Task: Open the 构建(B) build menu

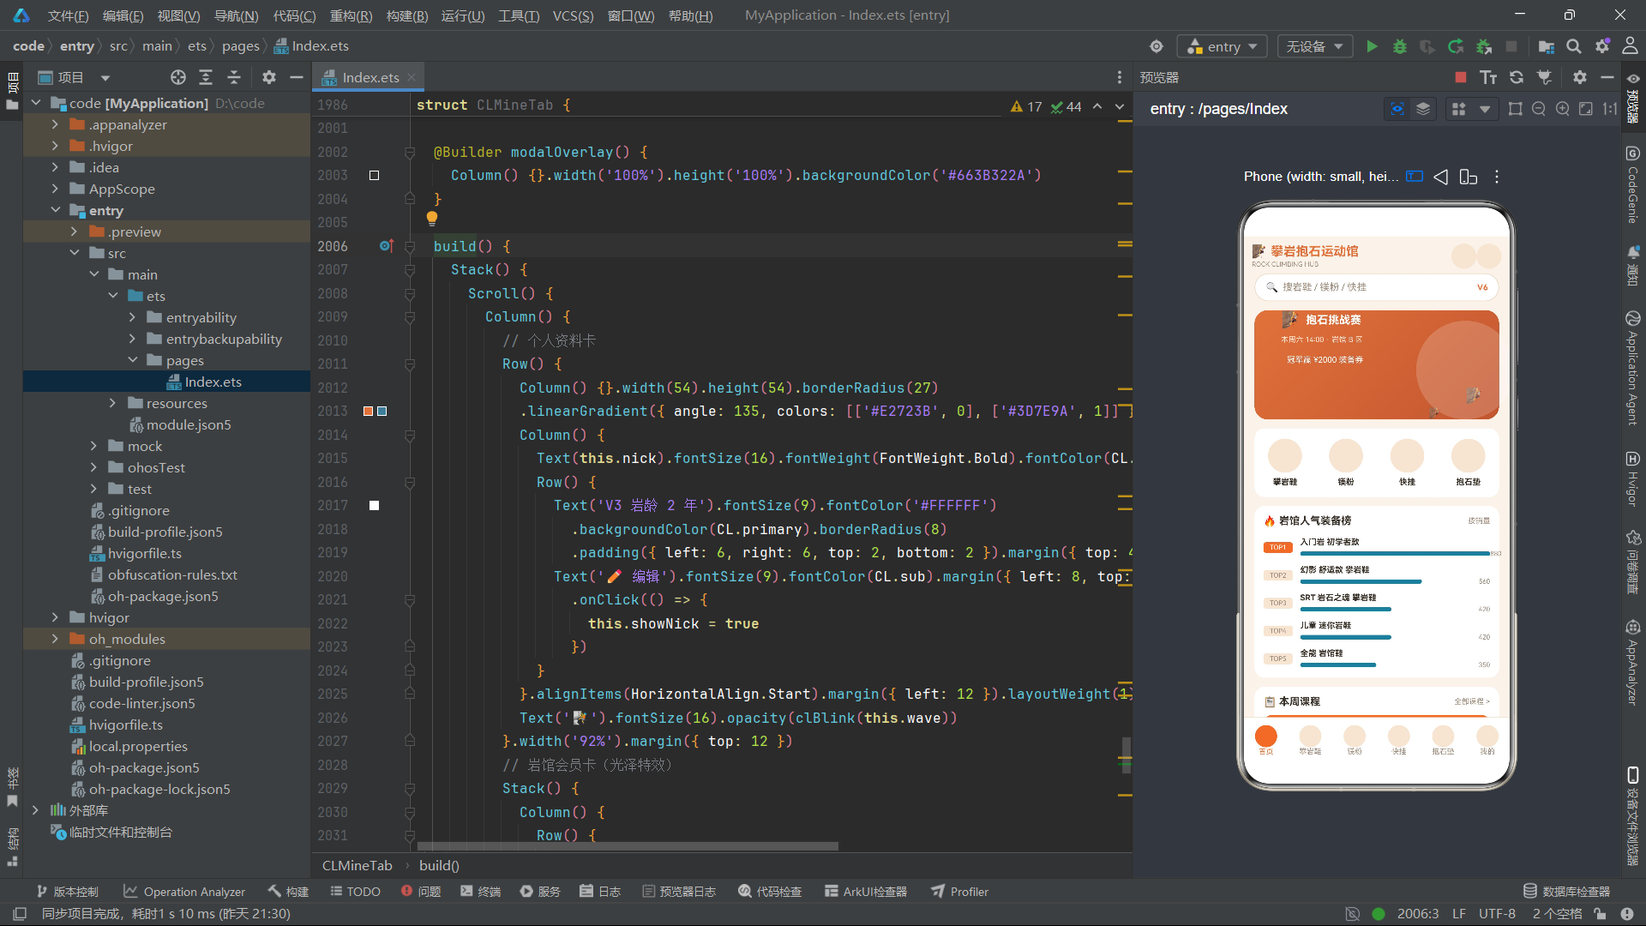Action: 407,15
